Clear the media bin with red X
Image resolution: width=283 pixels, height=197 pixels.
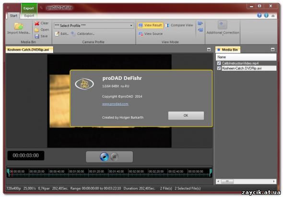point(37,23)
